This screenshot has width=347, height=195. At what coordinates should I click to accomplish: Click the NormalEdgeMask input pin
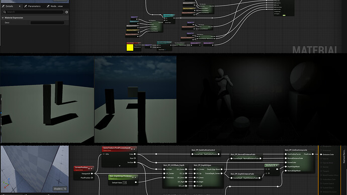pos(286,171)
